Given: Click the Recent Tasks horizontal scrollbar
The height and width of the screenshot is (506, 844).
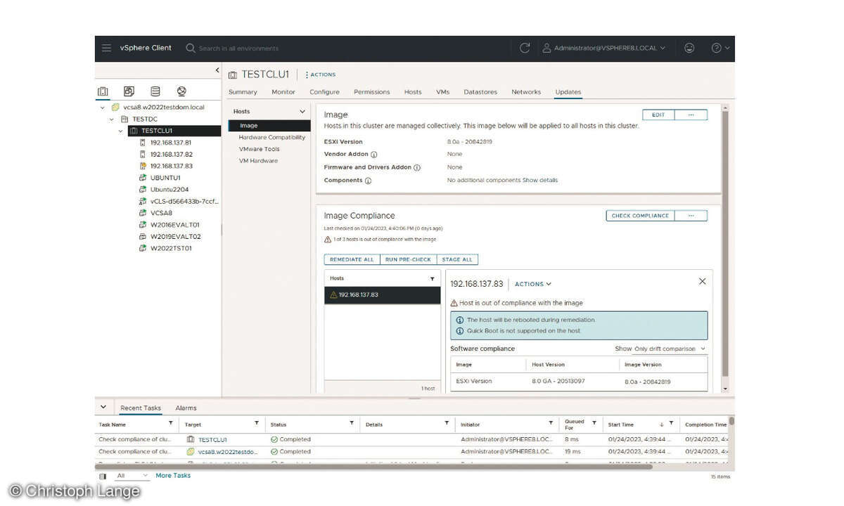Looking at the screenshot, I should click(373, 467).
